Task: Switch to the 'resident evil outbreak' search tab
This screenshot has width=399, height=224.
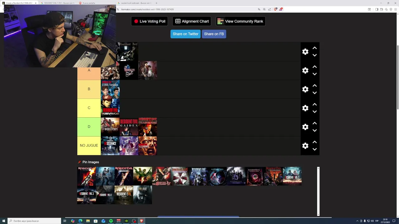Action: pos(135,3)
